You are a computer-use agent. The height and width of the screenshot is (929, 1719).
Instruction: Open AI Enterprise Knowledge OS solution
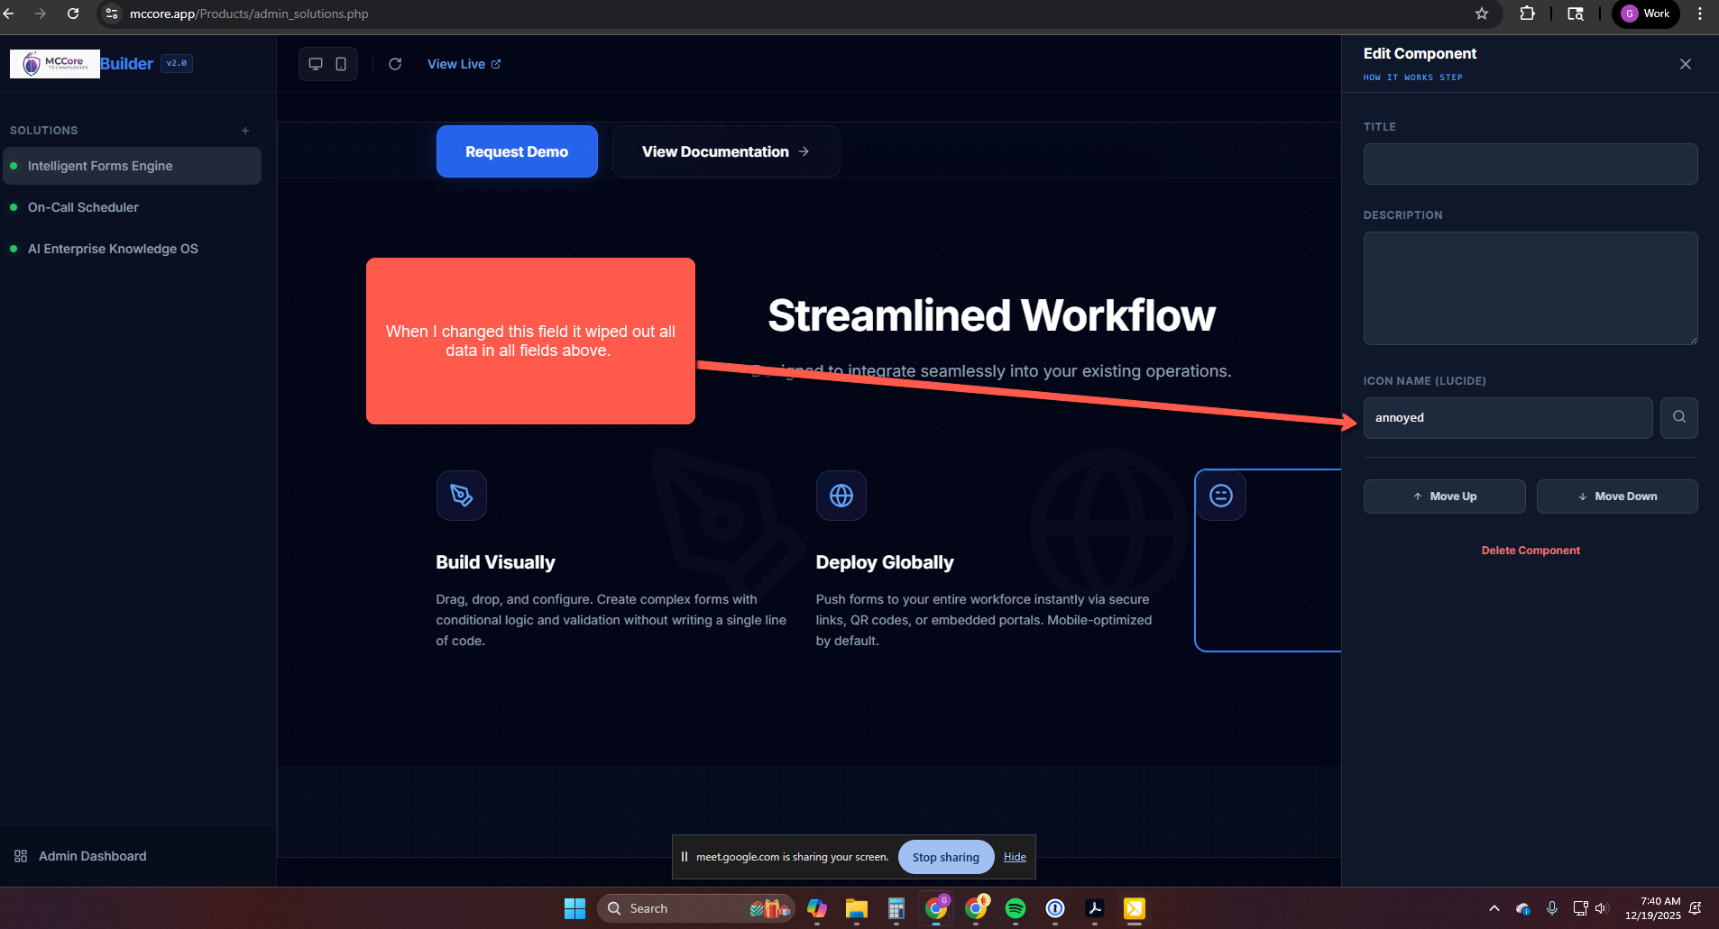coord(113,249)
